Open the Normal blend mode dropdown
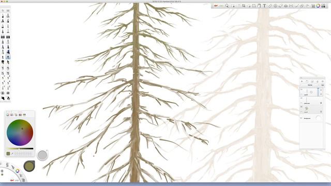The image size is (331, 186). [310, 85]
